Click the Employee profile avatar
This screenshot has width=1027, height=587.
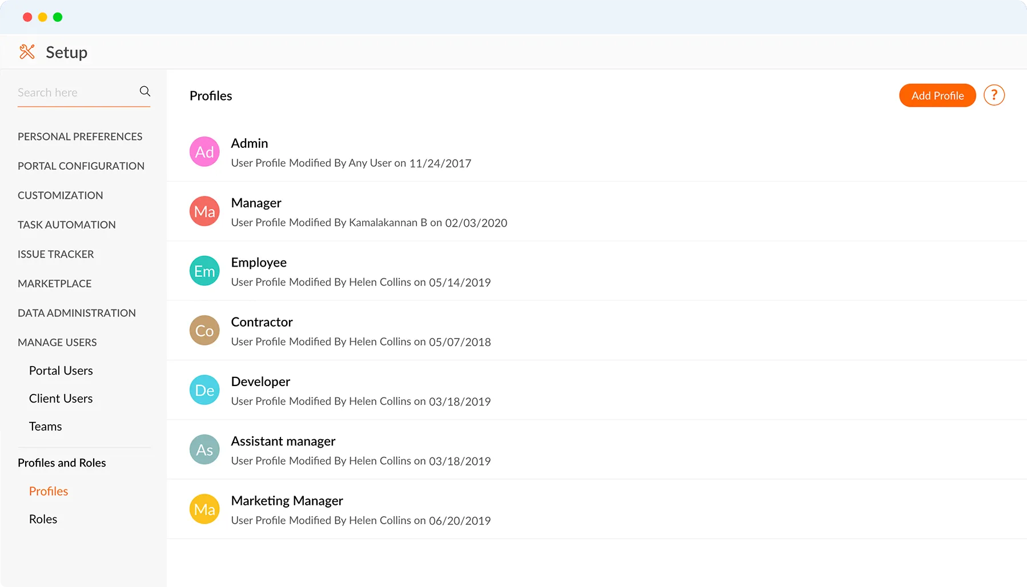pos(204,270)
